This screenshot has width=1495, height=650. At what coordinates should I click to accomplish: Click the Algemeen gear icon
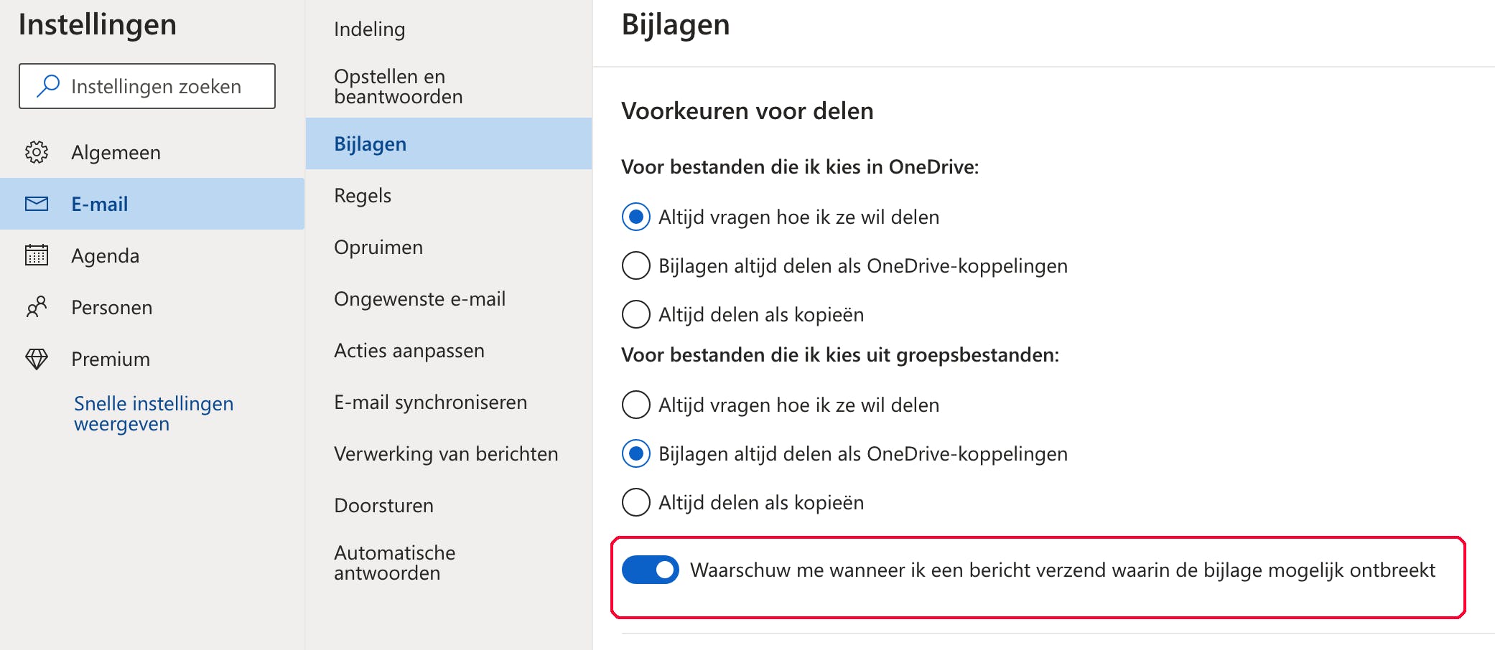37,152
